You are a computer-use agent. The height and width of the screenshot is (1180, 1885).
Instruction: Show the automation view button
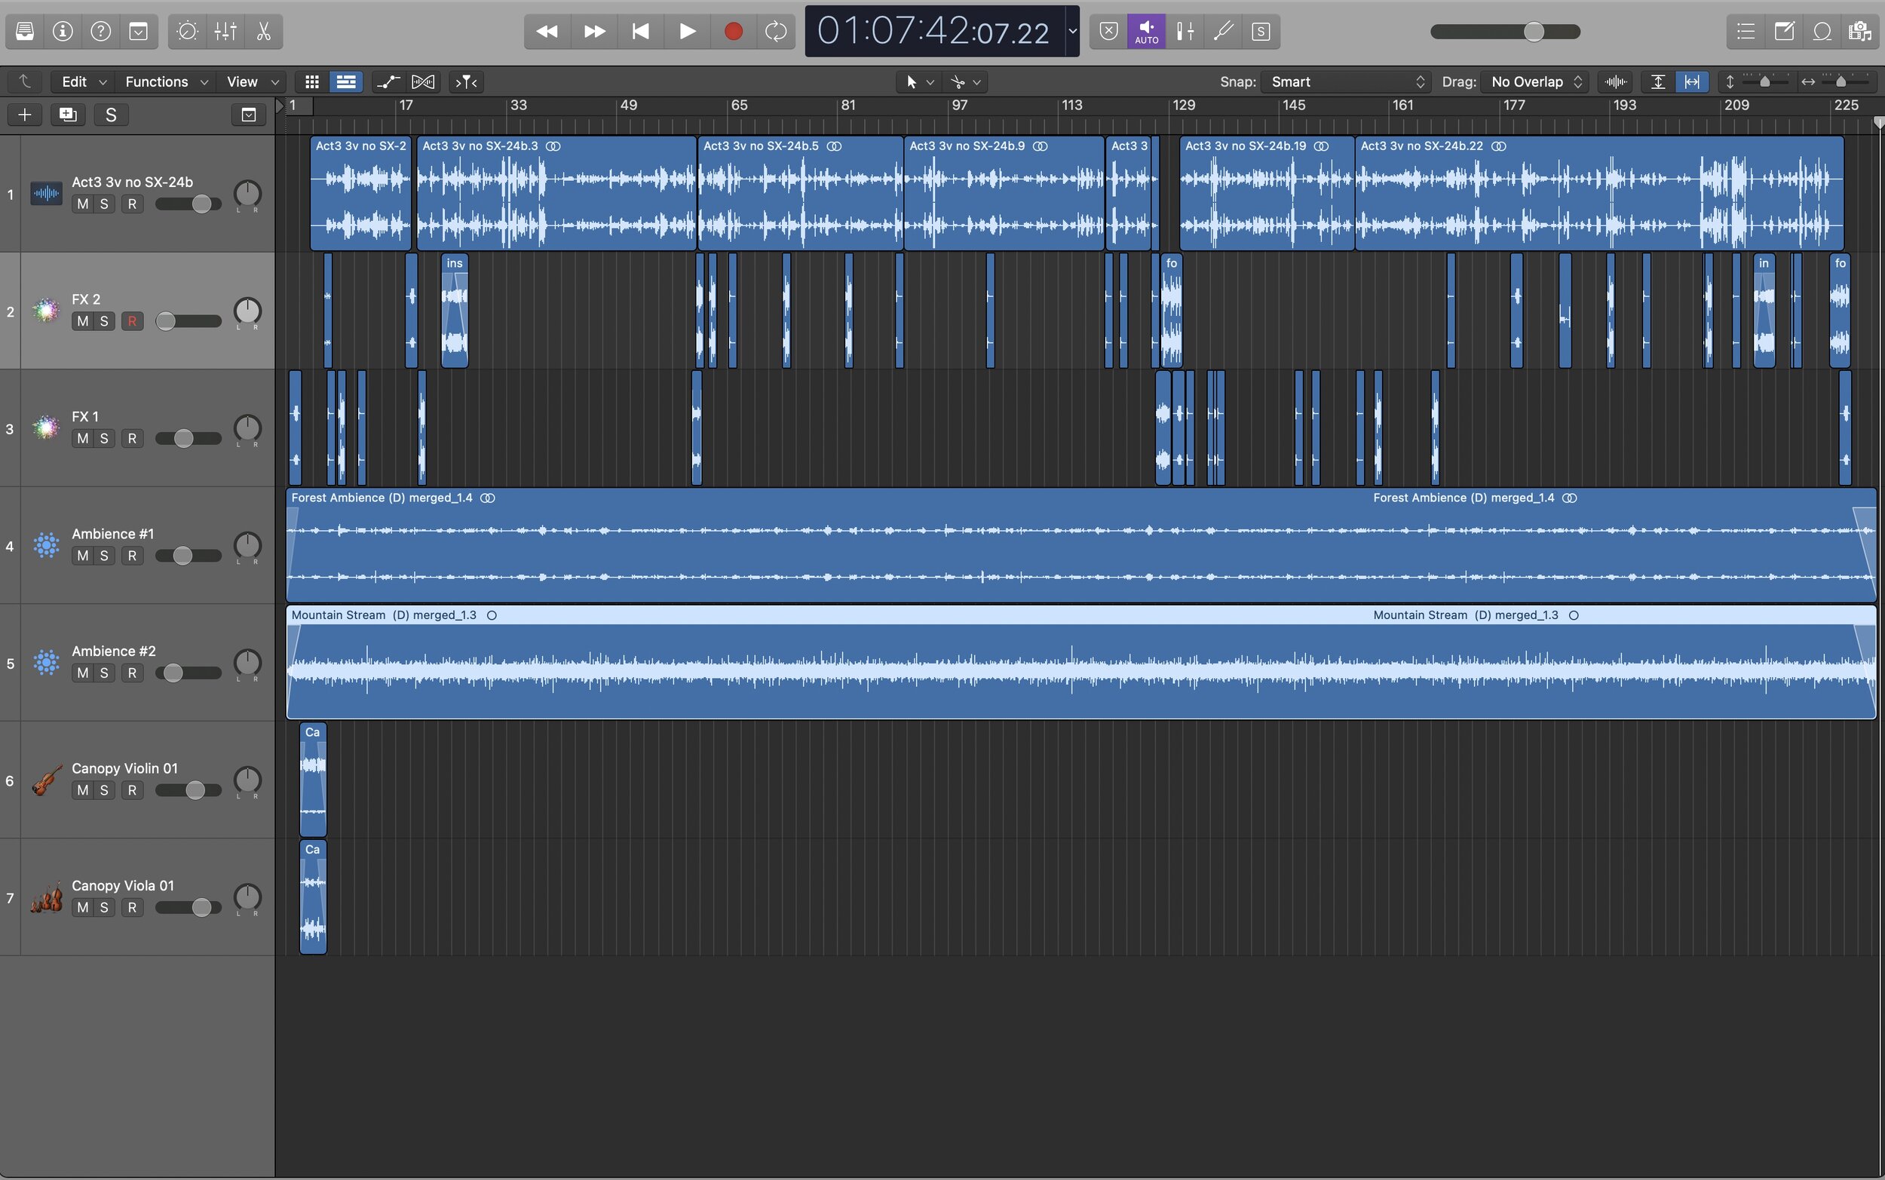point(388,82)
